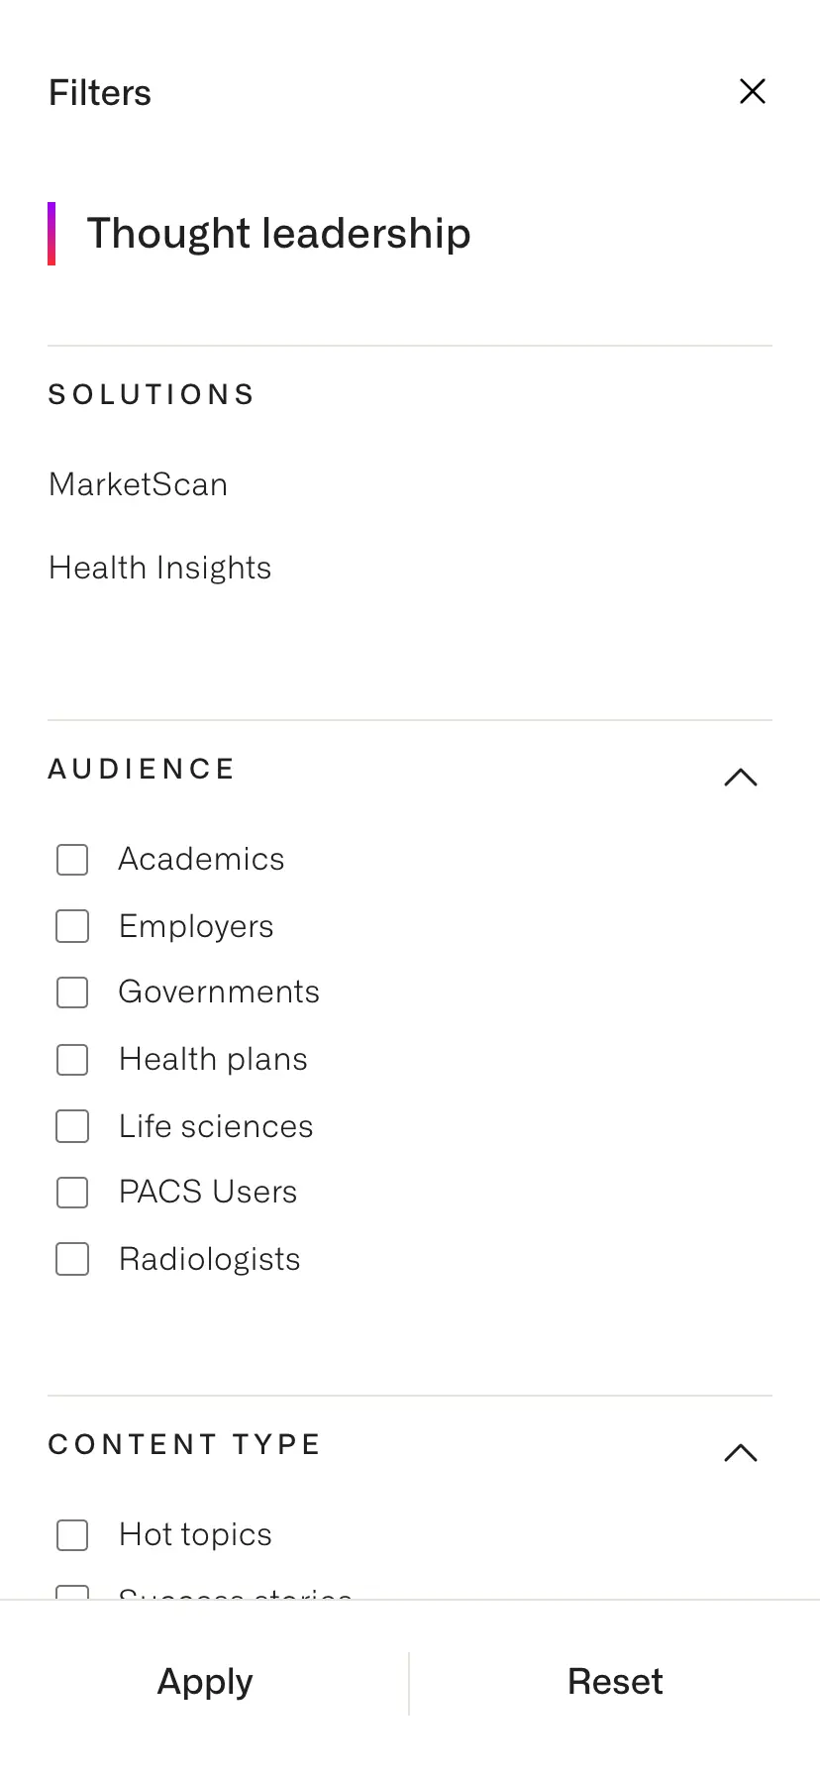The image size is (820, 1775).
Task: Open the MarketScan solution filter
Action: [138, 484]
